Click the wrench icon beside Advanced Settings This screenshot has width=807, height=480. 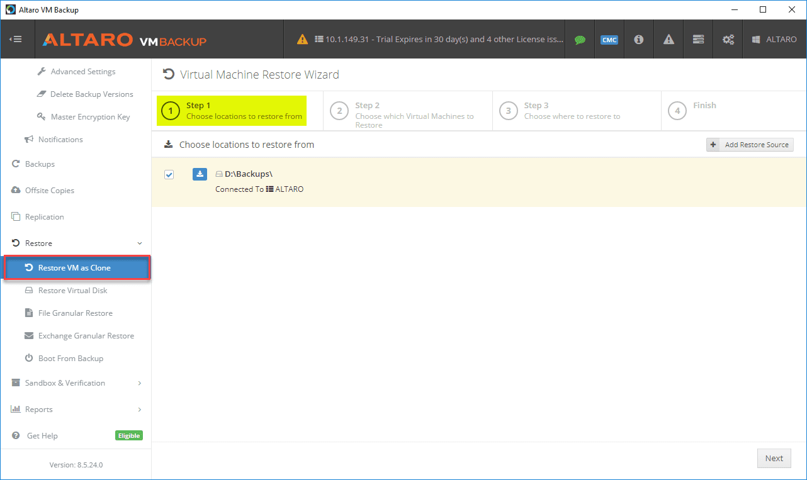pyautogui.click(x=42, y=72)
